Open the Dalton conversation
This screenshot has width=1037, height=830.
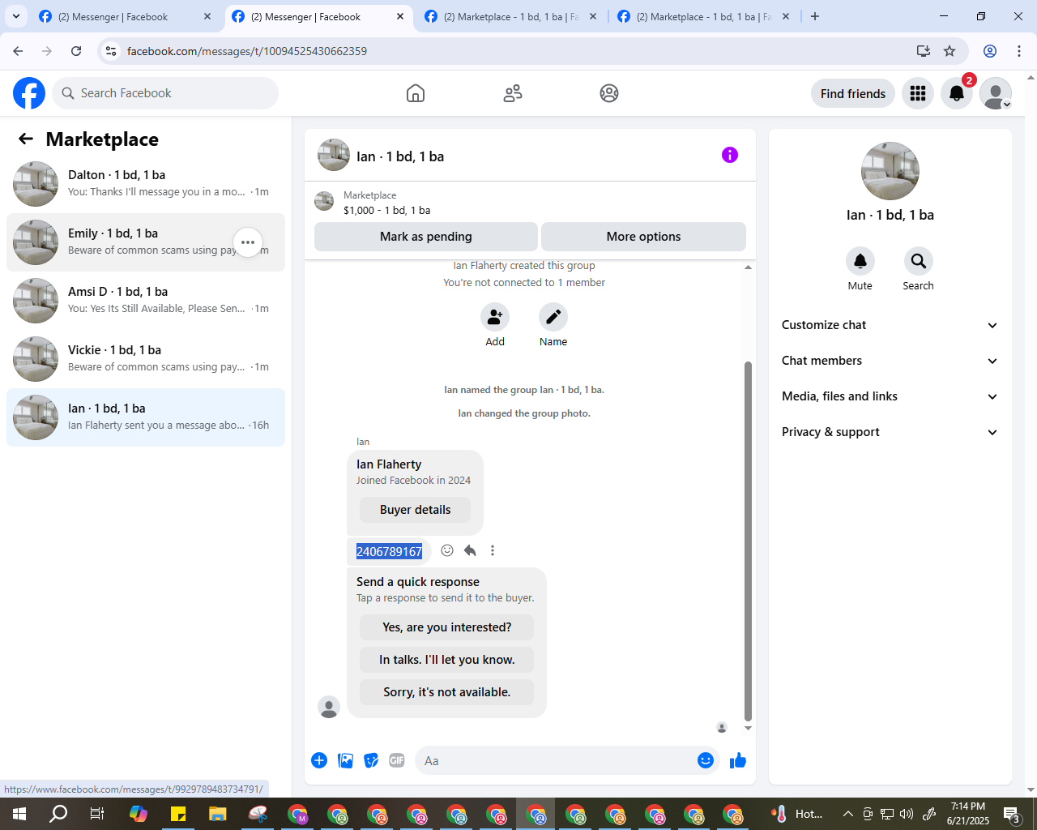[146, 184]
